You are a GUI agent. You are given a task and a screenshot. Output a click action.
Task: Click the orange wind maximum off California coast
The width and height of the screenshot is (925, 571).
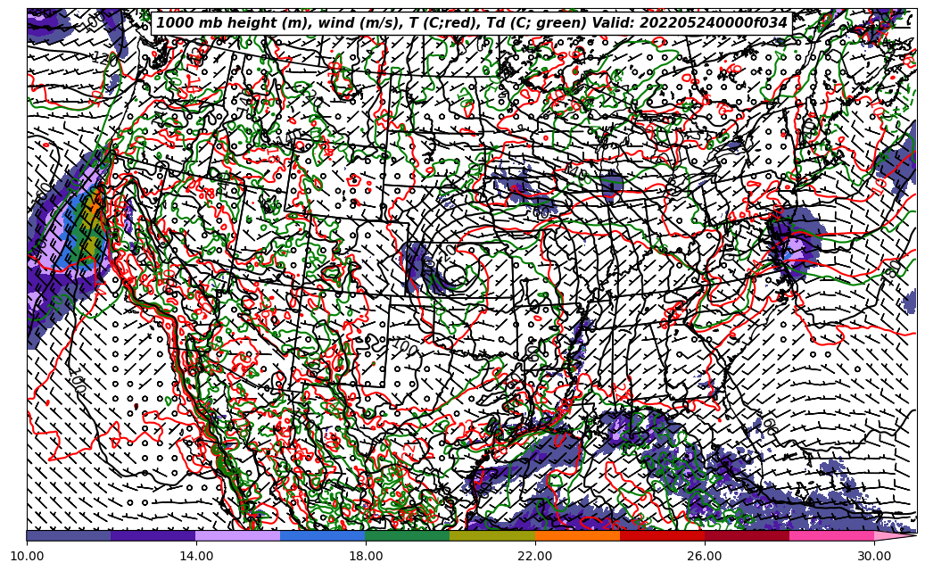(91, 211)
